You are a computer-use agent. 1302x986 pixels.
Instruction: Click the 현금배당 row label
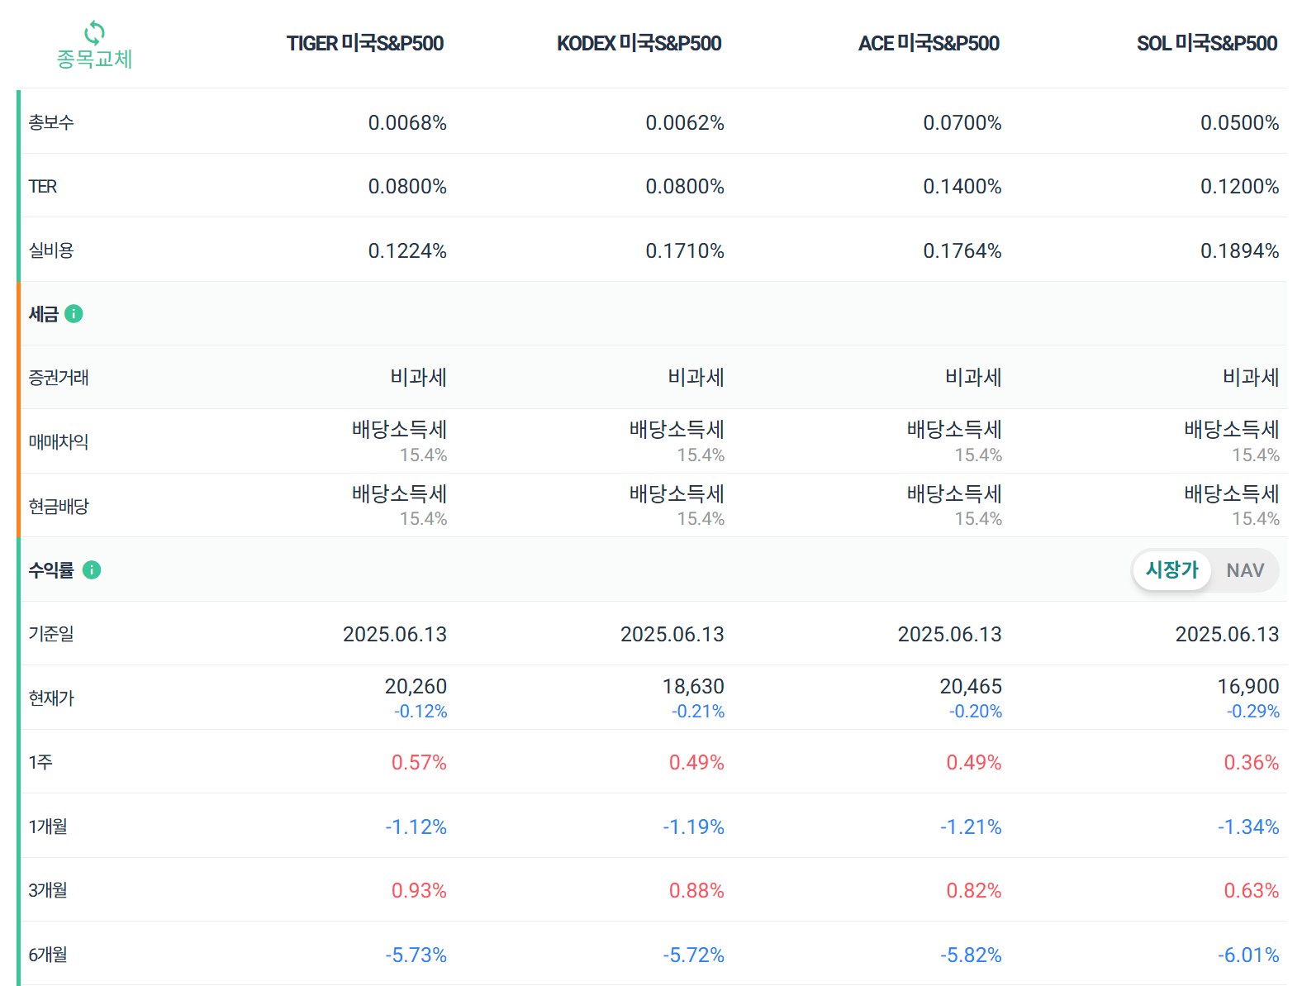59,507
